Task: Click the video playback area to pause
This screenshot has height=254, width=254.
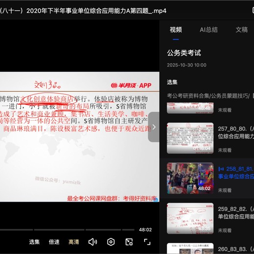Action: pyautogui.click(x=80, y=137)
